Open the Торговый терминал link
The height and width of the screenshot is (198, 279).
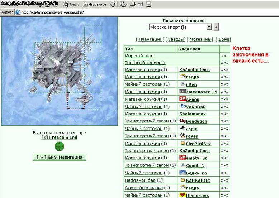(x=146, y=63)
